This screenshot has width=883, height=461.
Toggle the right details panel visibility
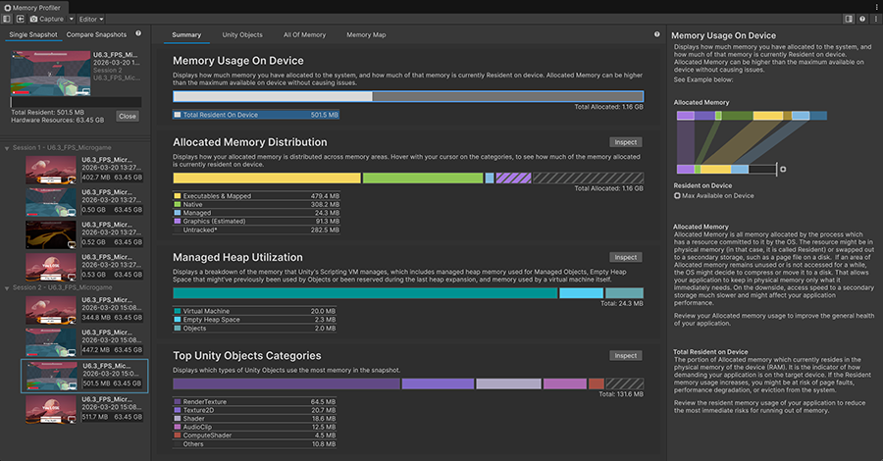(x=849, y=19)
